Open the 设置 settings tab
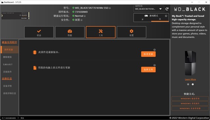Image resolution: width=210 pixels, height=120 pixels. point(132,32)
